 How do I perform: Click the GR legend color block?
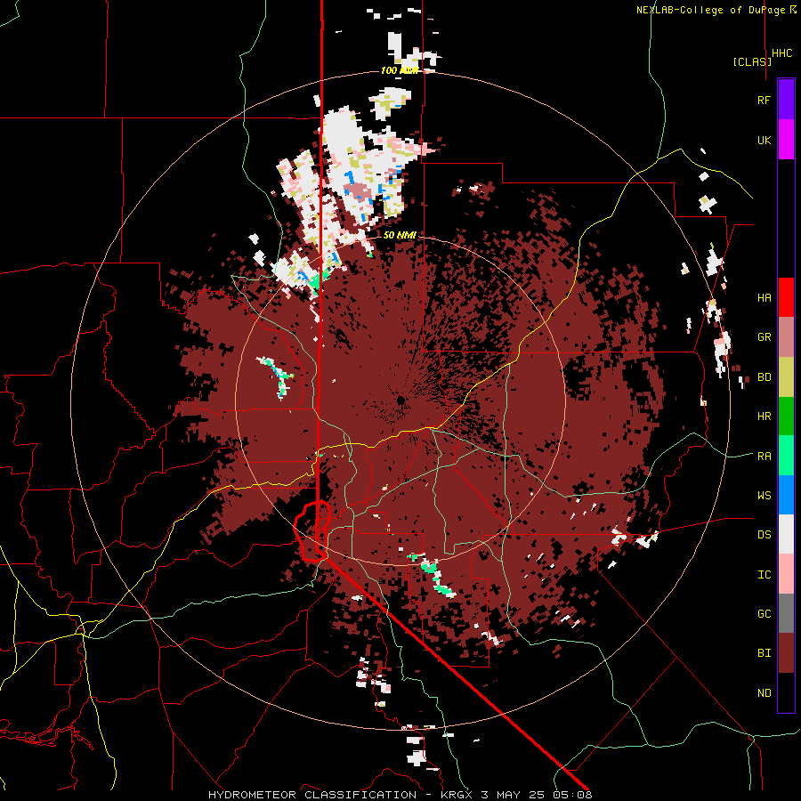786,337
